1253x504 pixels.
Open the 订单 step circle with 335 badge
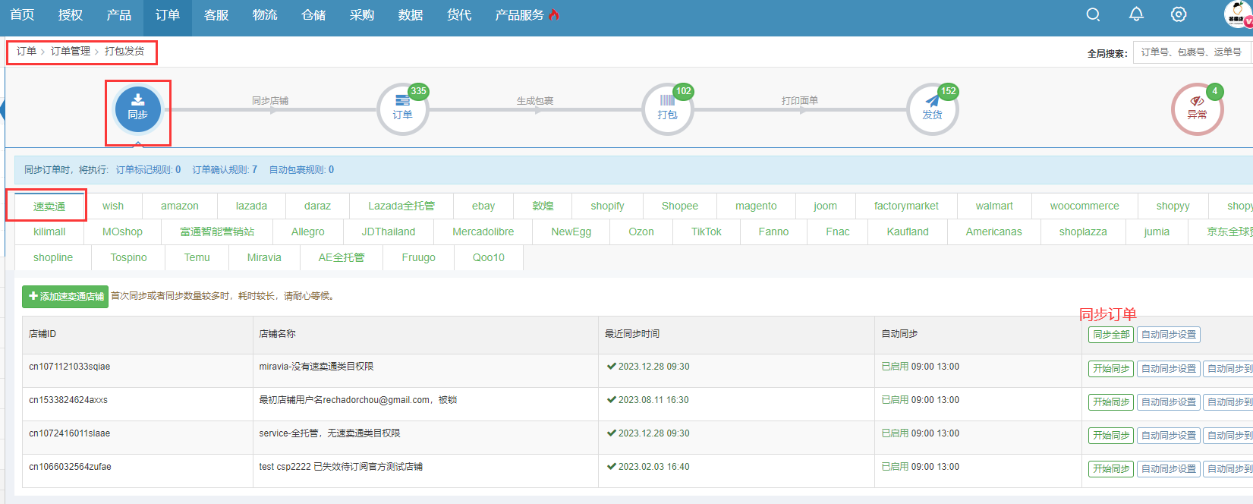[403, 109]
